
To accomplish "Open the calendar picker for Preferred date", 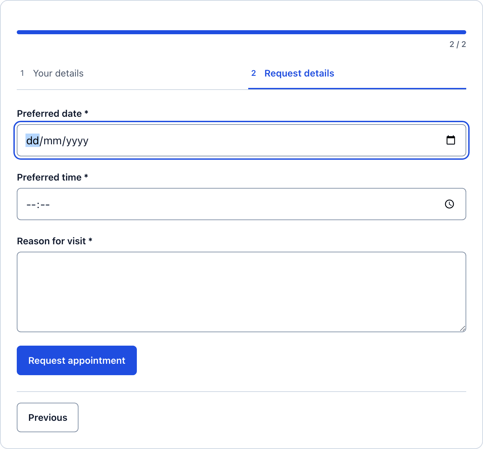I will tap(451, 140).
